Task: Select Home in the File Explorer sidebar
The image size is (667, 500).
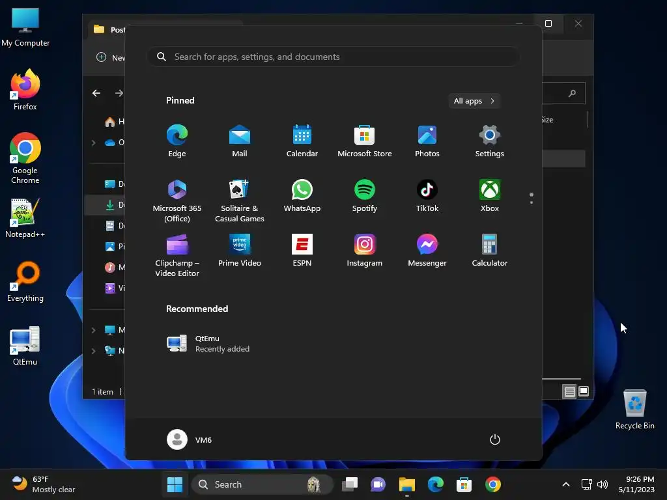Action: (x=114, y=122)
